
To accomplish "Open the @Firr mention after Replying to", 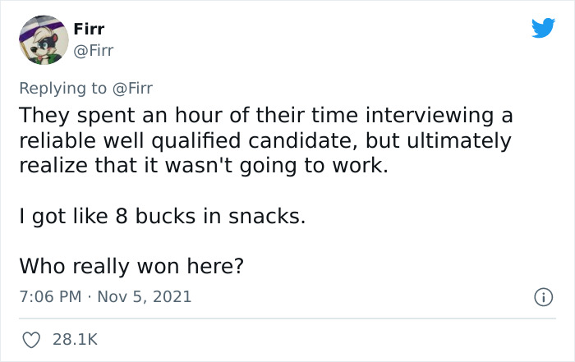I will (x=126, y=87).
